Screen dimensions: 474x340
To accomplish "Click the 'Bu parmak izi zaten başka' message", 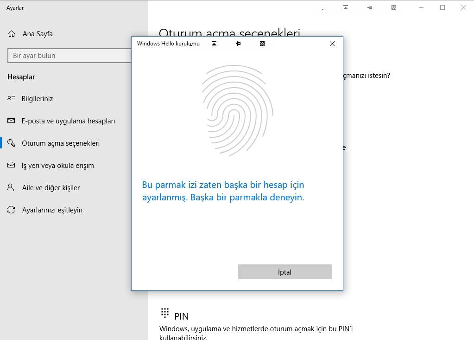I will pyautogui.click(x=223, y=191).
